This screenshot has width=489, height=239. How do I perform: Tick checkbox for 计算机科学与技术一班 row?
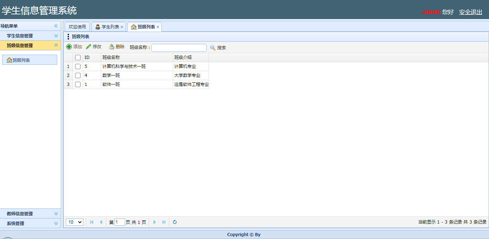78,66
